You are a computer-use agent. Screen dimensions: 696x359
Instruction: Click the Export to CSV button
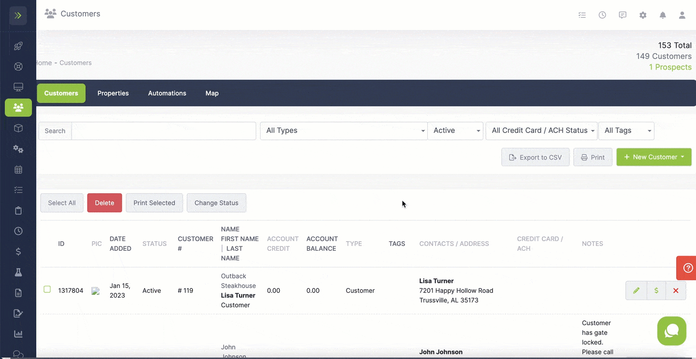(536, 157)
